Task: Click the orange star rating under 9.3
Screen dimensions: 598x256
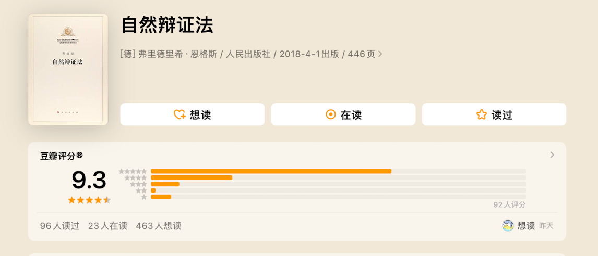Action: click(x=89, y=200)
